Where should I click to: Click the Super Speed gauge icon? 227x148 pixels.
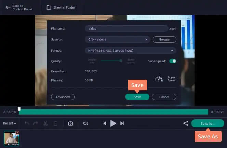pos(159,79)
